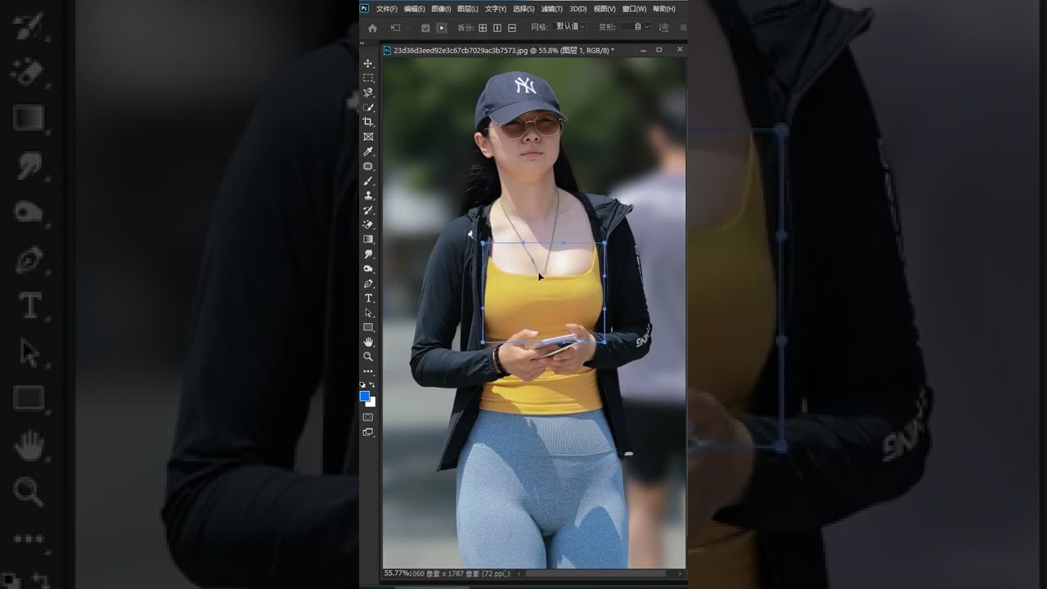This screenshot has height=589, width=1047.
Task: Toggle the reference point checkbox
Action: click(x=425, y=28)
